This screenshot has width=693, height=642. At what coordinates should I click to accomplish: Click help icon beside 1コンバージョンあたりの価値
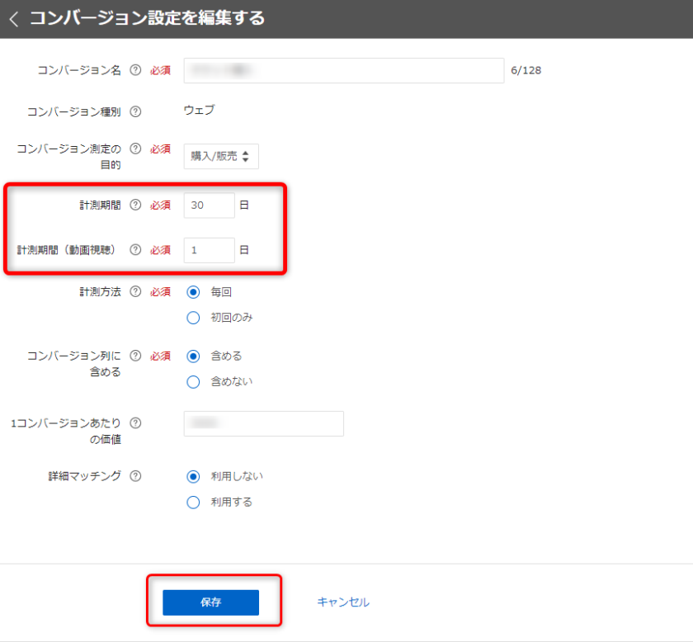pyautogui.click(x=136, y=423)
